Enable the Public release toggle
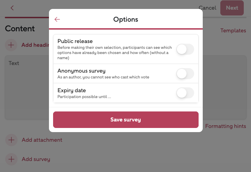251x172 pixels. (x=185, y=50)
